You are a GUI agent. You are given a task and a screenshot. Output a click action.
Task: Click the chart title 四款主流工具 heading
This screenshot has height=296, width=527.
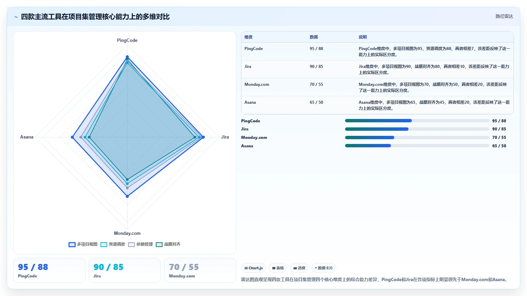[95, 17]
